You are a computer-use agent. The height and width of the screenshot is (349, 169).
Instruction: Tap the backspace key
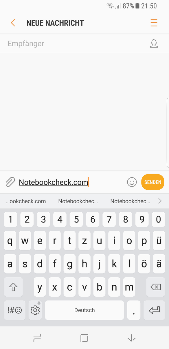click(x=156, y=287)
